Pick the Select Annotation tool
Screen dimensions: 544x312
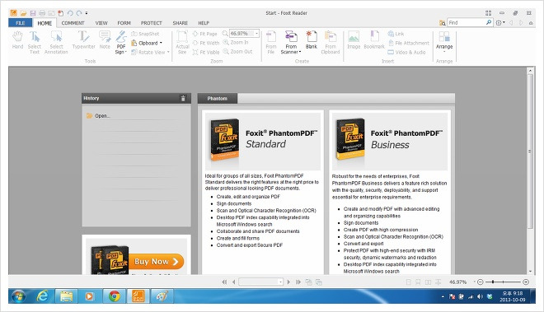pos(56,42)
